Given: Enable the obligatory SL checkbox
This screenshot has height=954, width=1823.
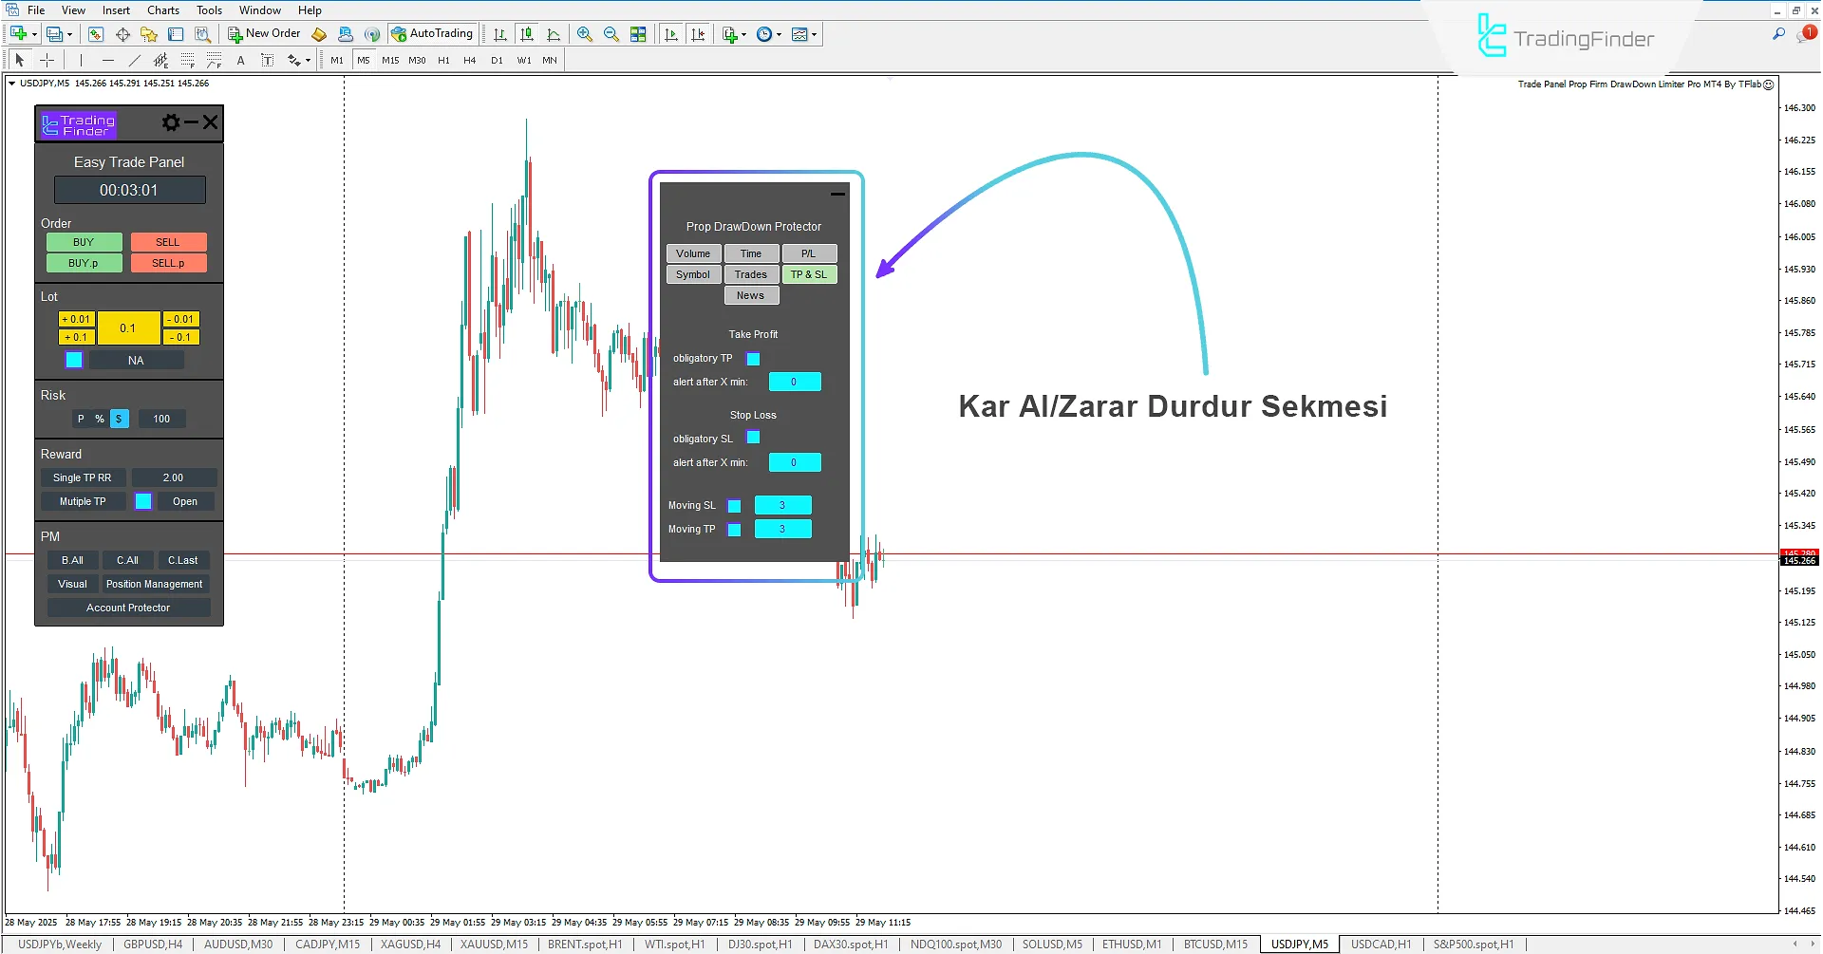Looking at the screenshot, I should (x=753, y=438).
